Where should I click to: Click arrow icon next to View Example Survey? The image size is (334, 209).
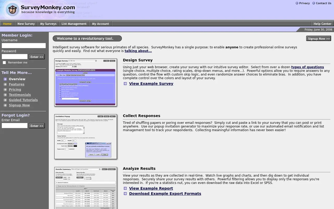(x=125, y=84)
